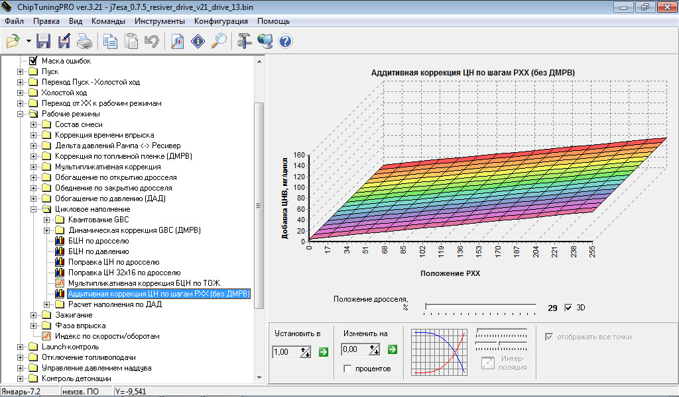
Task: Click the magnifying glass search icon
Action: (x=218, y=42)
